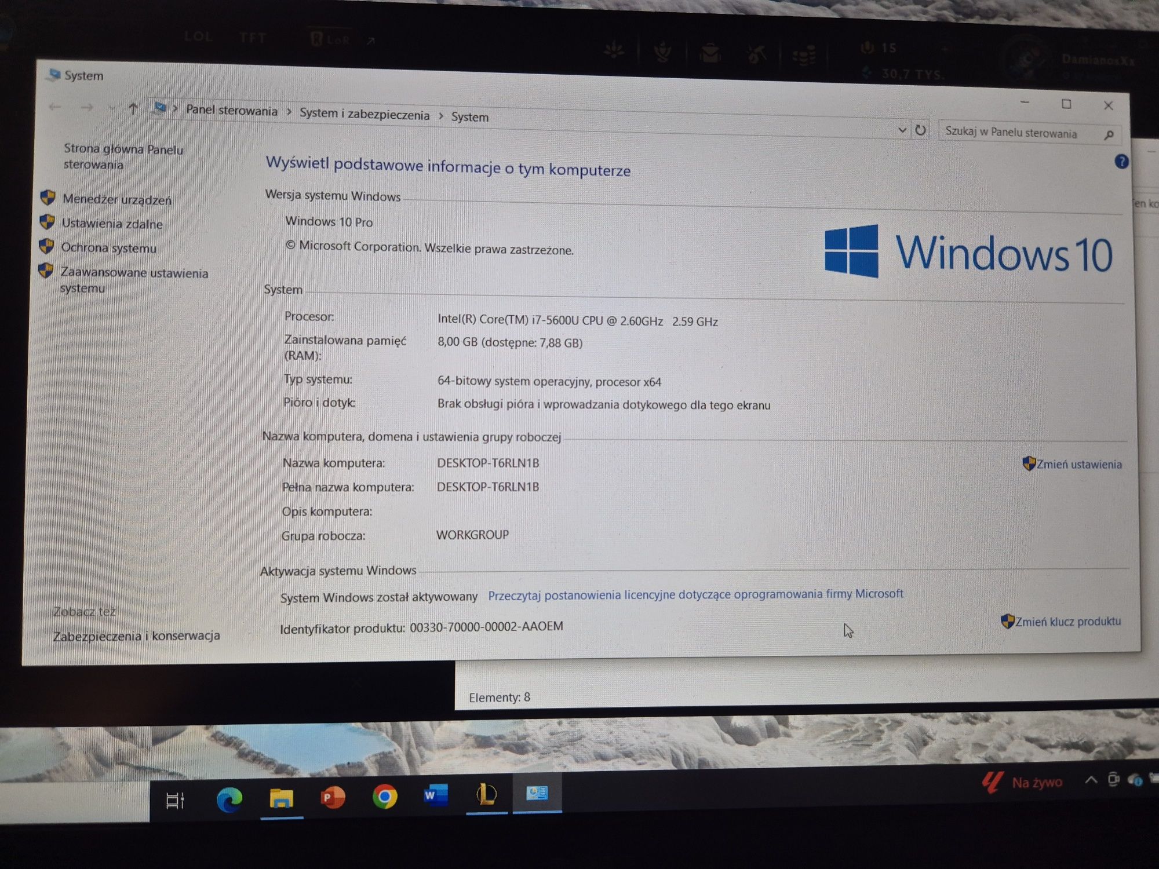Click Windows 10 Pro edition text
Screen dimensions: 1159x869
[x=329, y=221]
